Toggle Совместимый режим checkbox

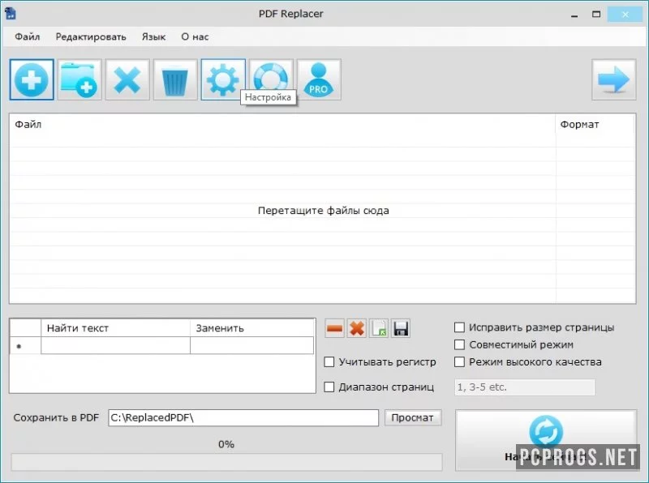coord(459,344)
